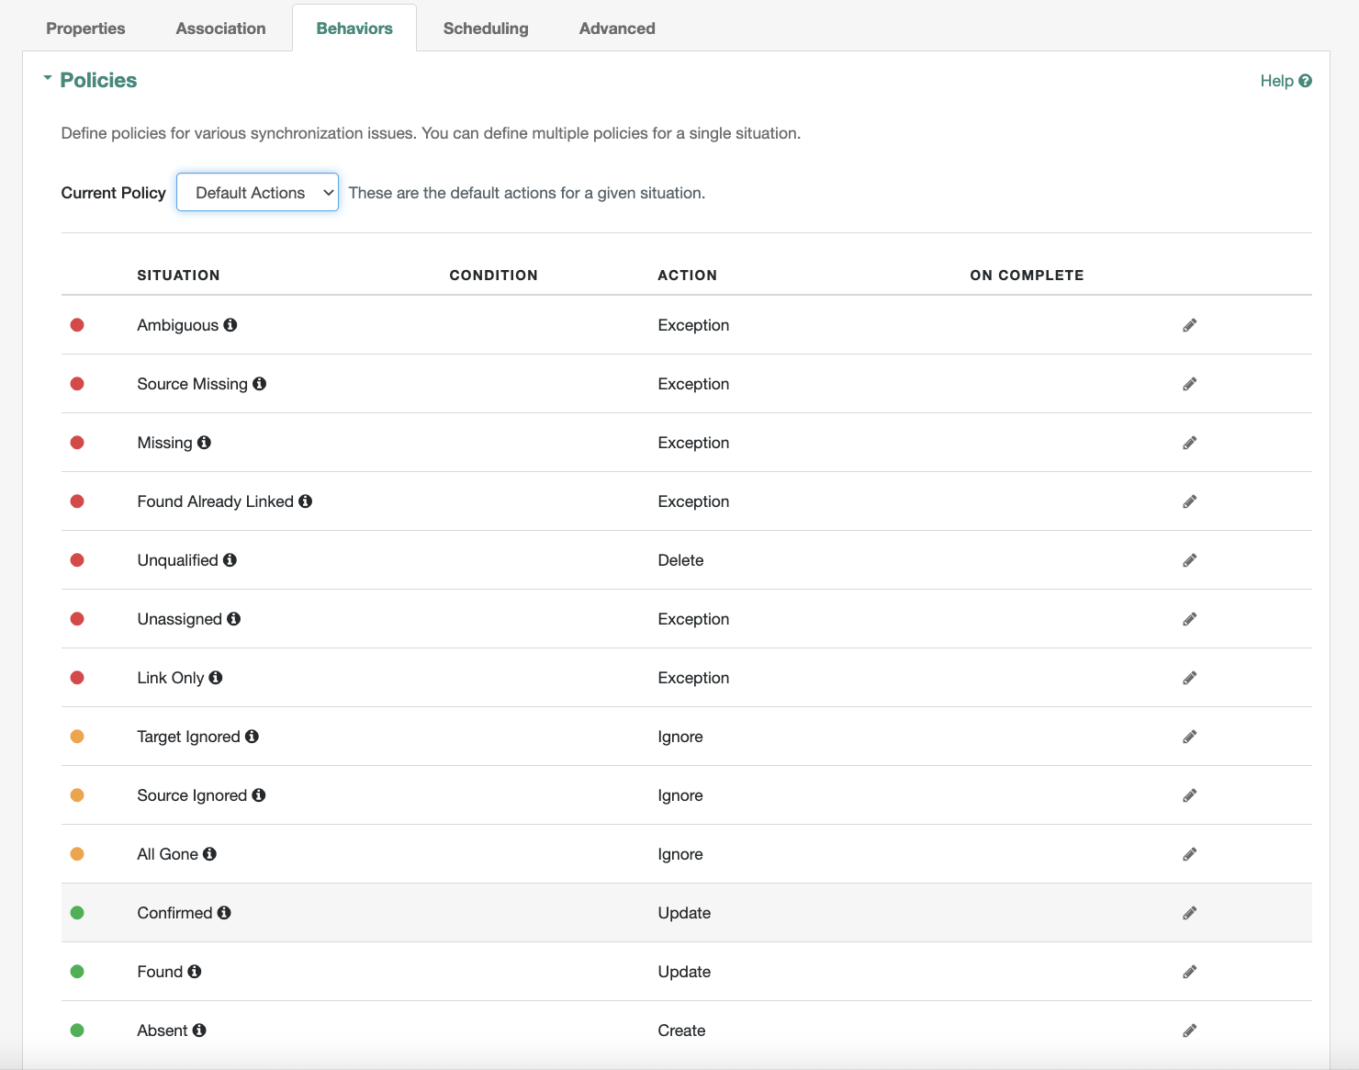Click the Found situation row

(160, 972)
